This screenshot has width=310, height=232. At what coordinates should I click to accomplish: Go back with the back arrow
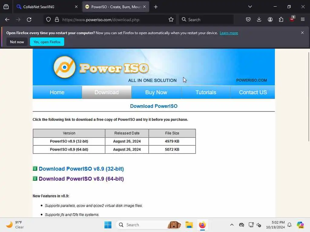(7, 20)
